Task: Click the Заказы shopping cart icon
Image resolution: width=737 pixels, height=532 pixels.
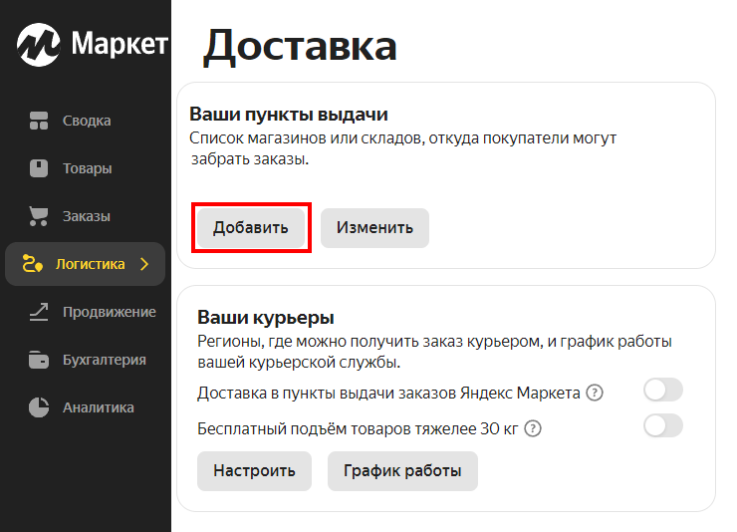Action: click(x=39, y=216)
